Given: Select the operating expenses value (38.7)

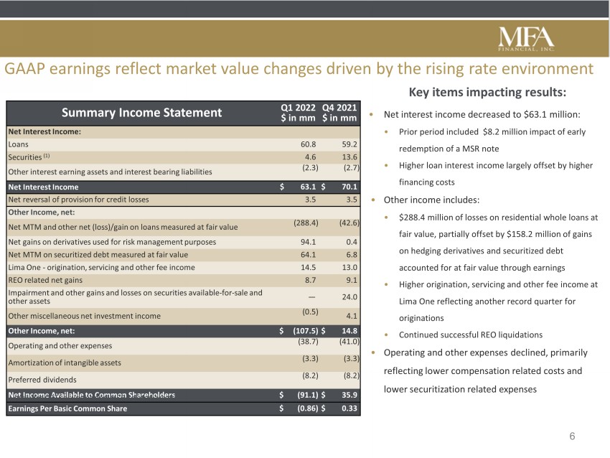Looking at the screenshot, I should pos(308,342).
